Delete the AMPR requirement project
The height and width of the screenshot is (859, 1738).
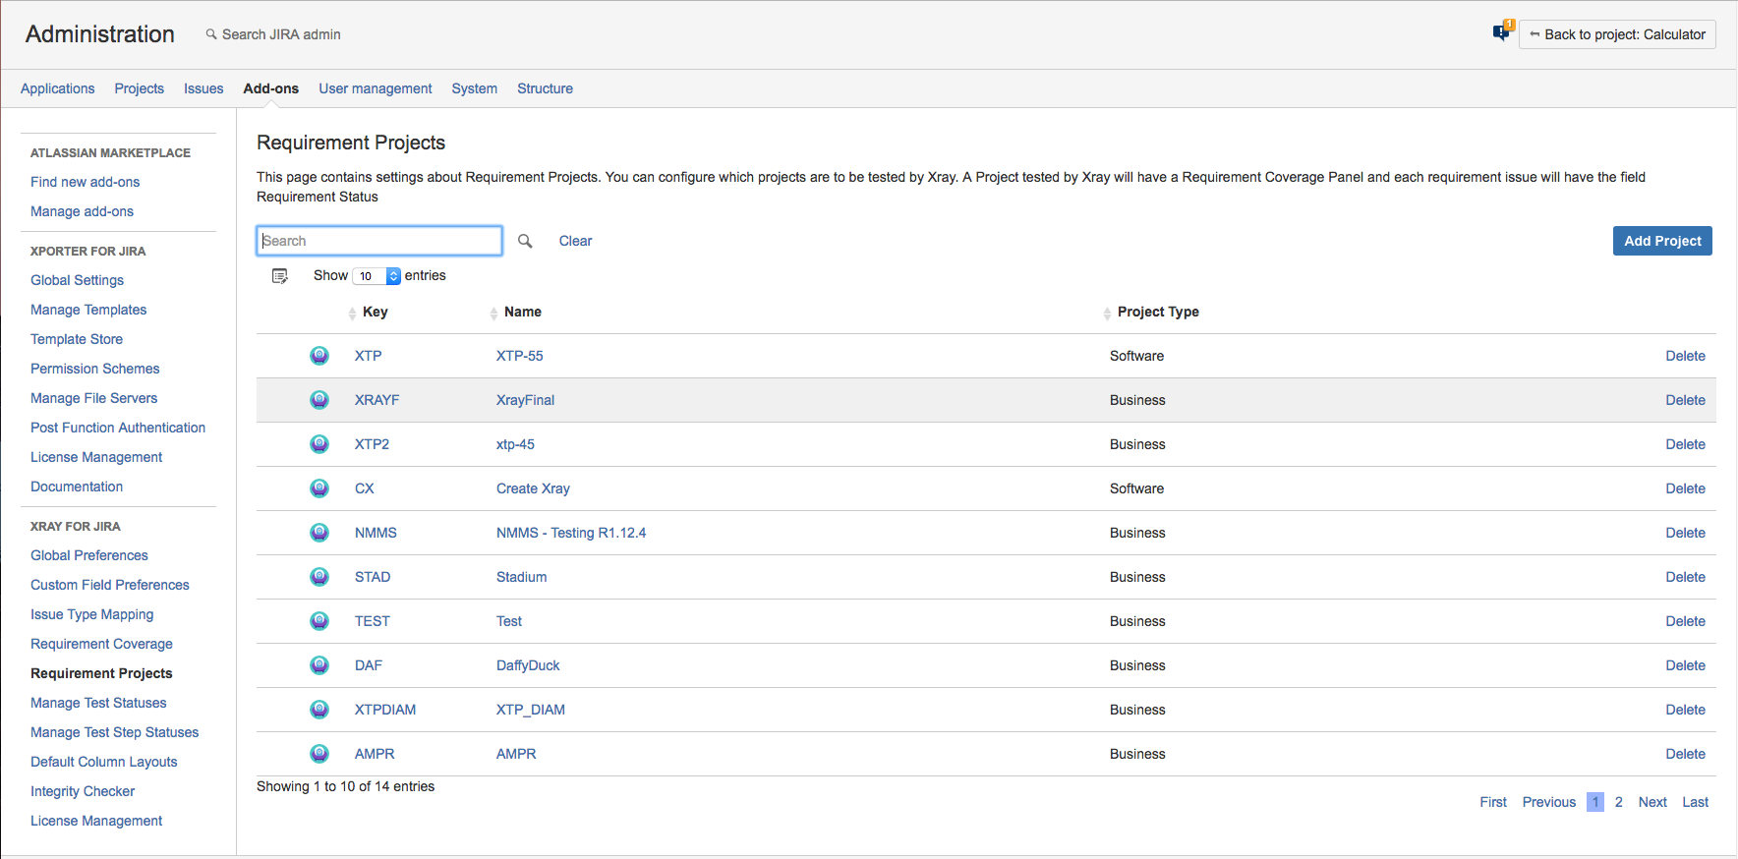[1685, 754]
